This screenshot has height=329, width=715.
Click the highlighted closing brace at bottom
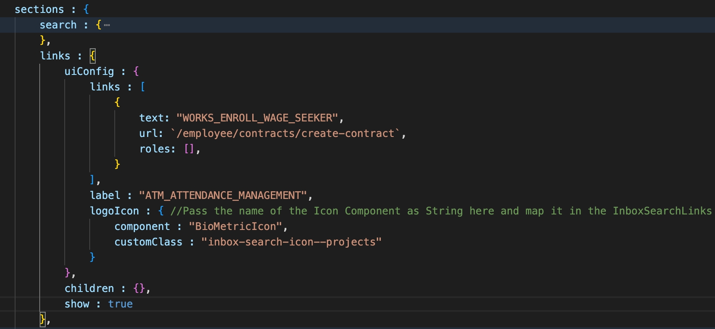click(x=42, y=319)
